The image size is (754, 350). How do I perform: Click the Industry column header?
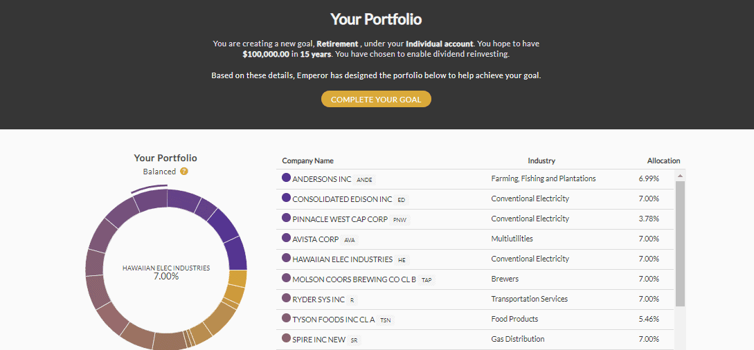(x=541, y=161)
